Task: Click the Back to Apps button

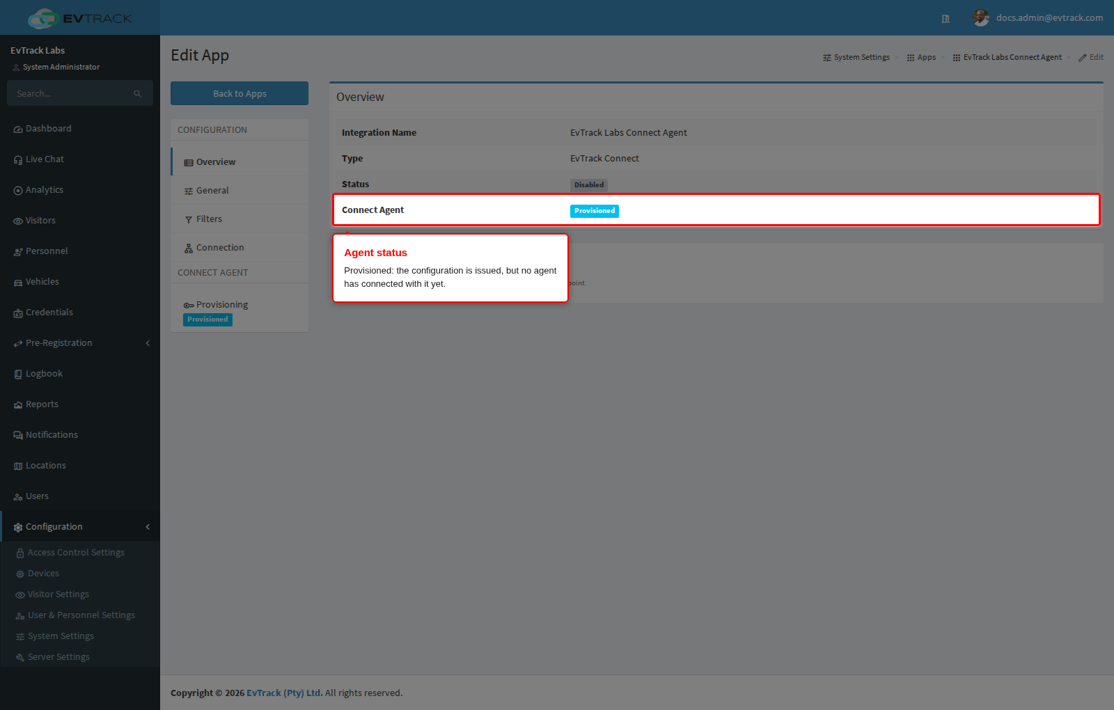Action: 240,93
